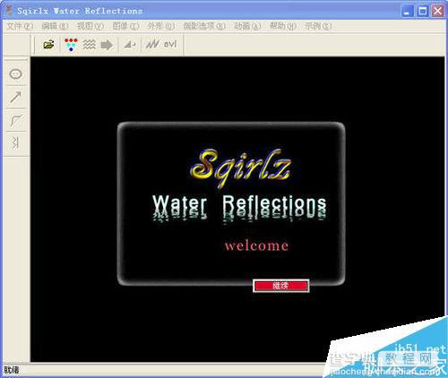Open the 编辑 (Edit) menu
Screen dimensions: 448x378
pos(55,26)
